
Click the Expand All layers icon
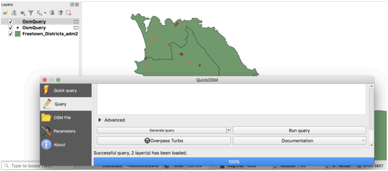coord(52,13)
